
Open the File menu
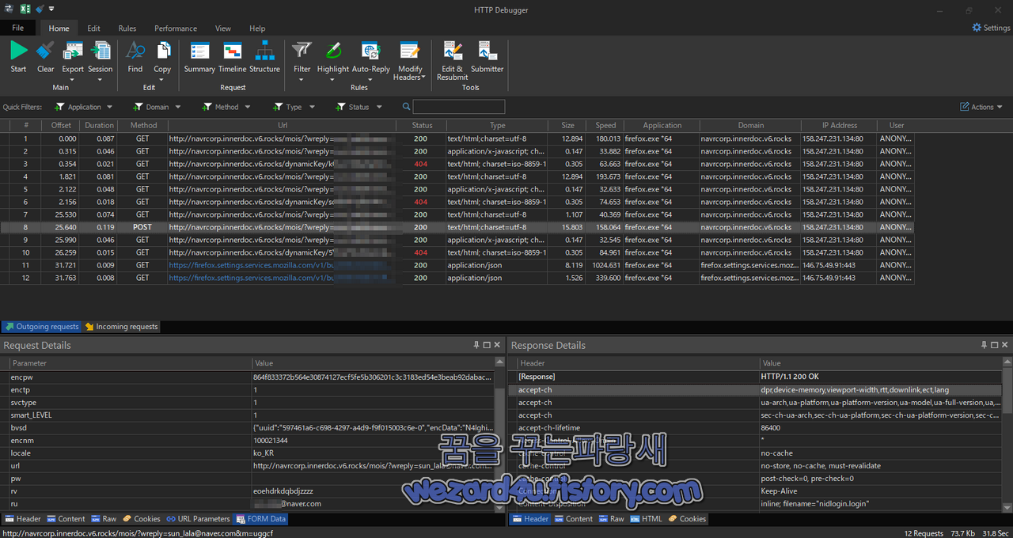click(x=17, y=28)
